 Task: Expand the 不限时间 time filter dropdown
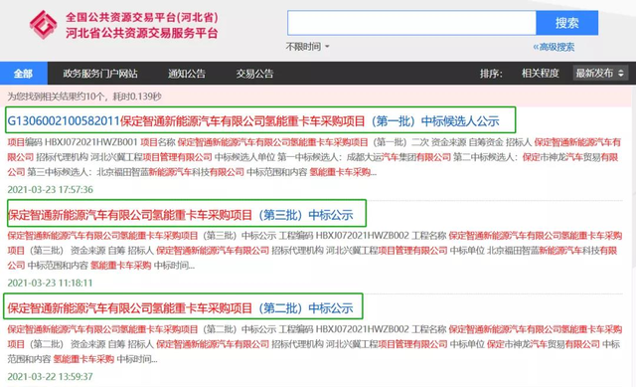tap(307, 47)
